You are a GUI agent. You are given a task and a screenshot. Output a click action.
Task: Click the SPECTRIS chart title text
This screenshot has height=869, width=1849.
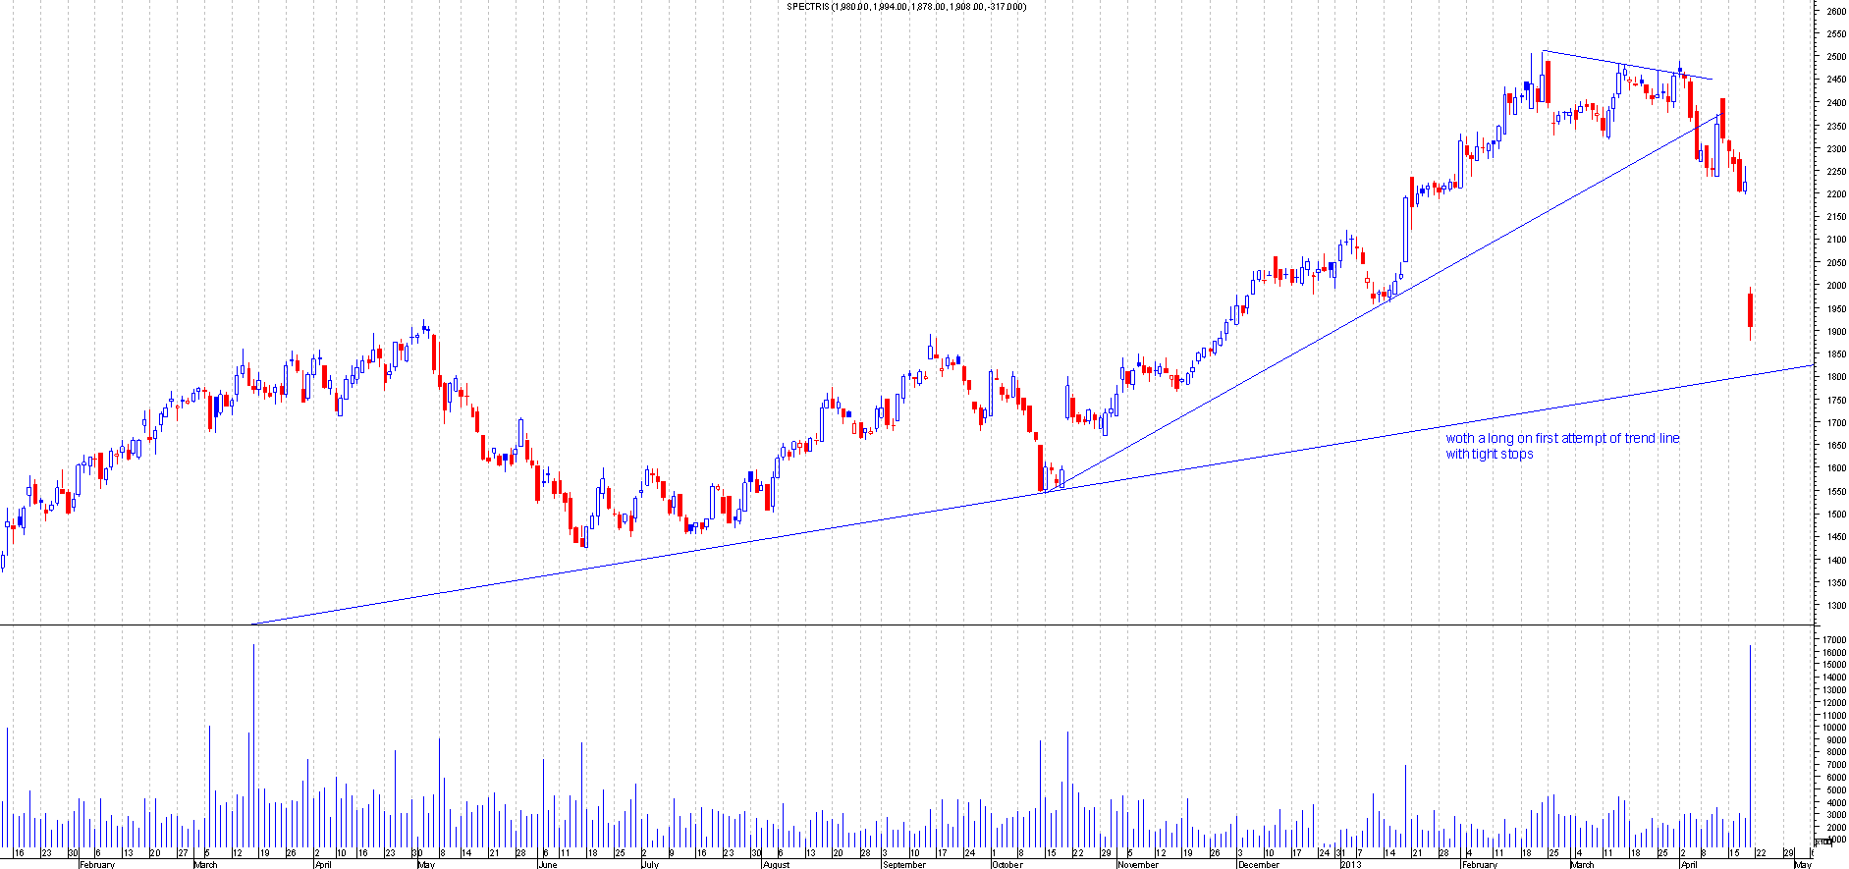pos(905,7)
